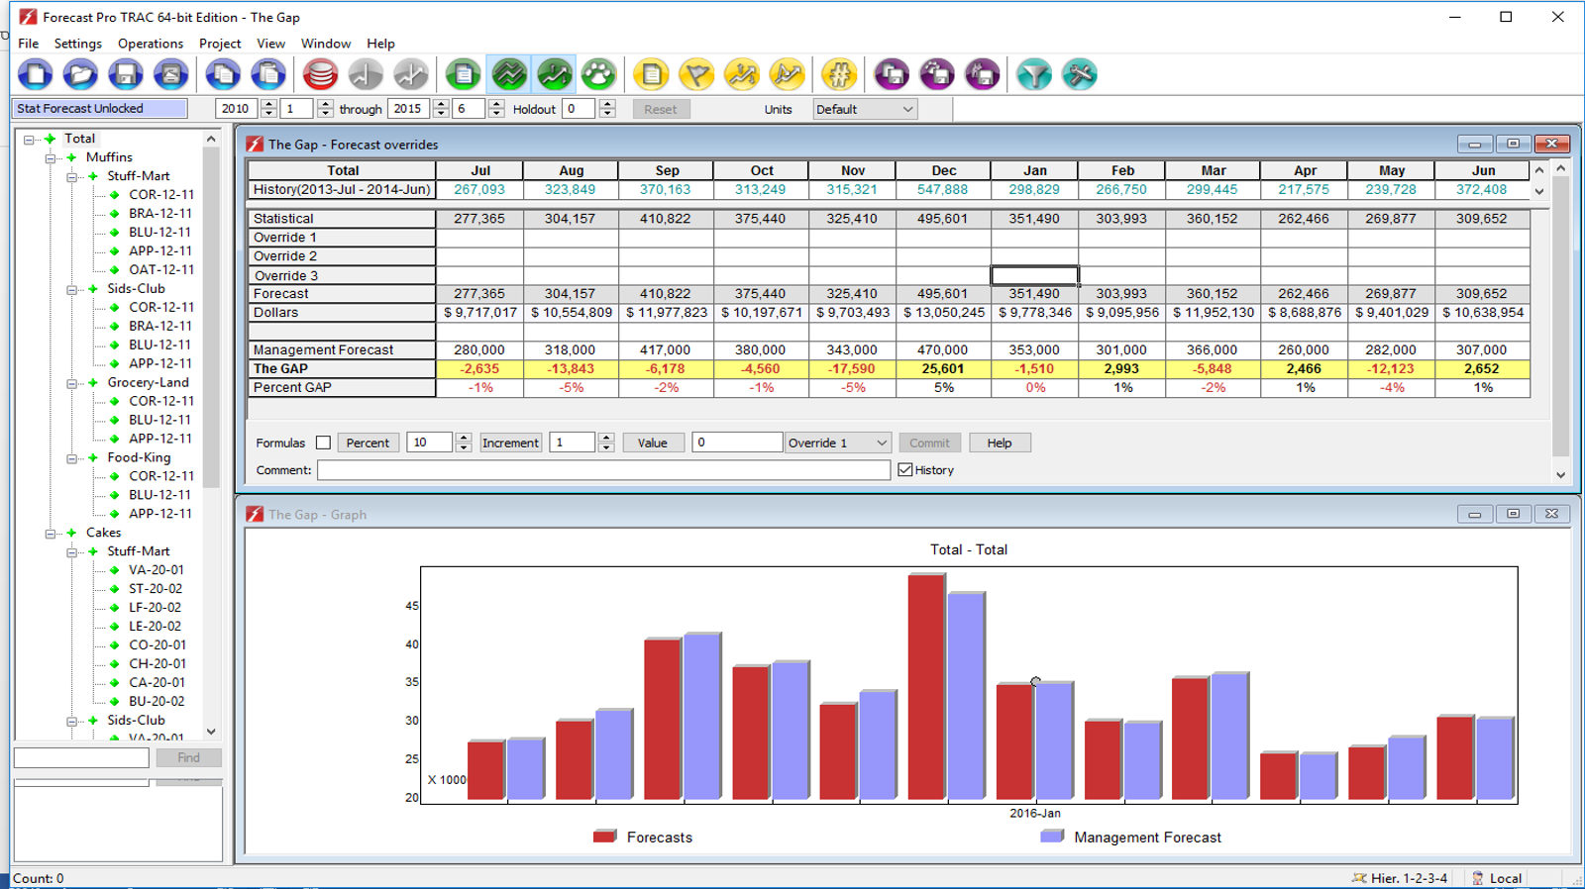Viewport: 1585px width, 889px height.
Task: Collapse the Muffins tree node
Action: tap(51, 158)
